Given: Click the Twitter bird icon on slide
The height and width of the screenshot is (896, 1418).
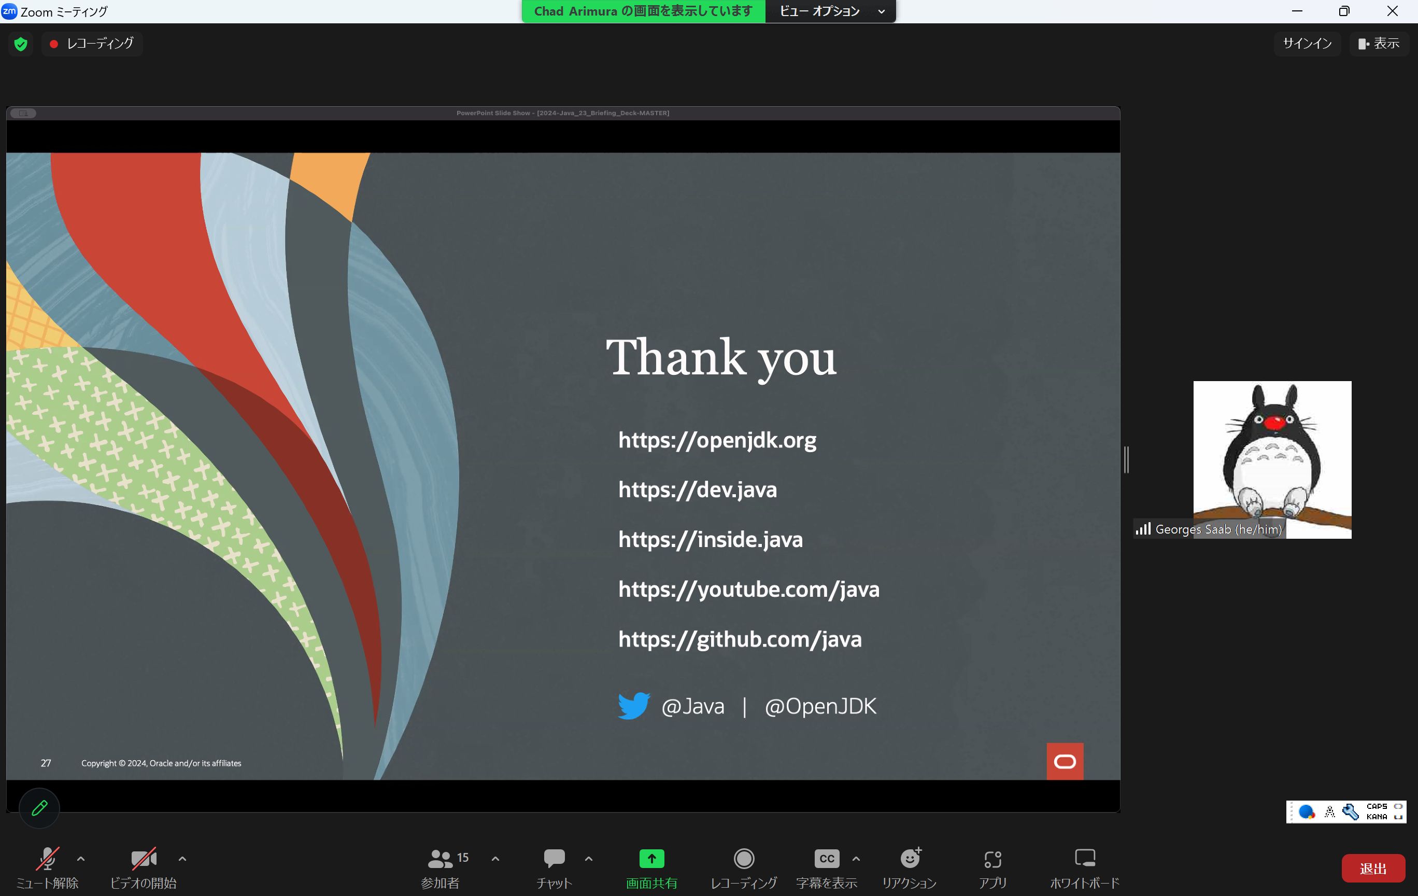Looking at the screenshot, I should coord(634,706).
